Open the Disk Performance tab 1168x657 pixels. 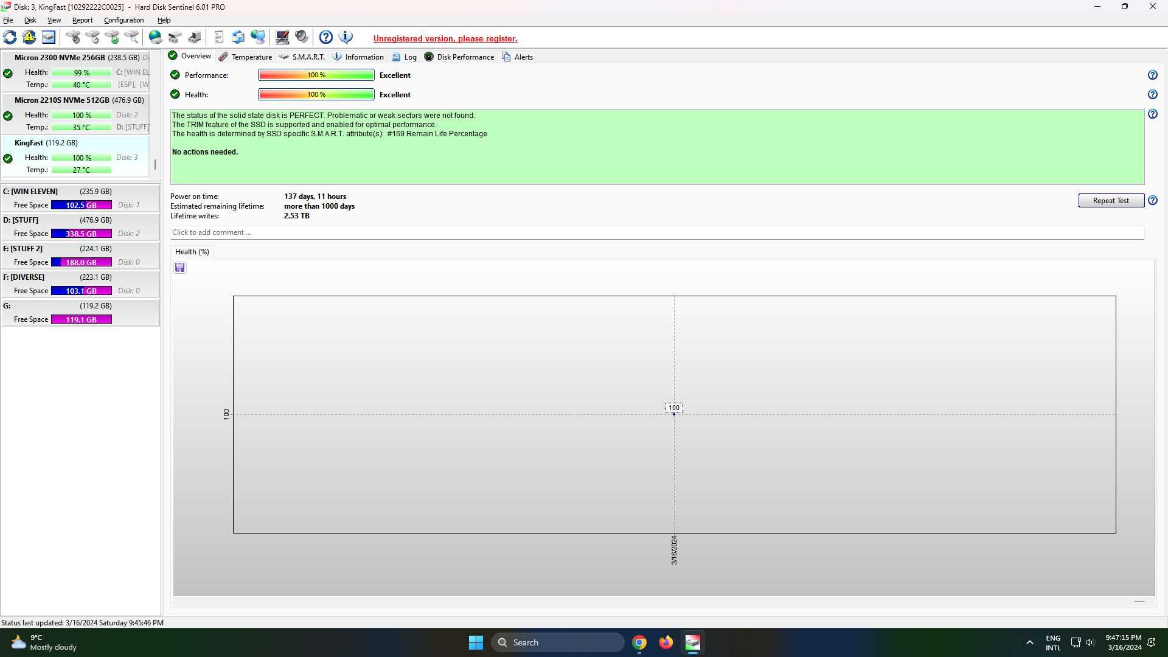click(459, 57)
